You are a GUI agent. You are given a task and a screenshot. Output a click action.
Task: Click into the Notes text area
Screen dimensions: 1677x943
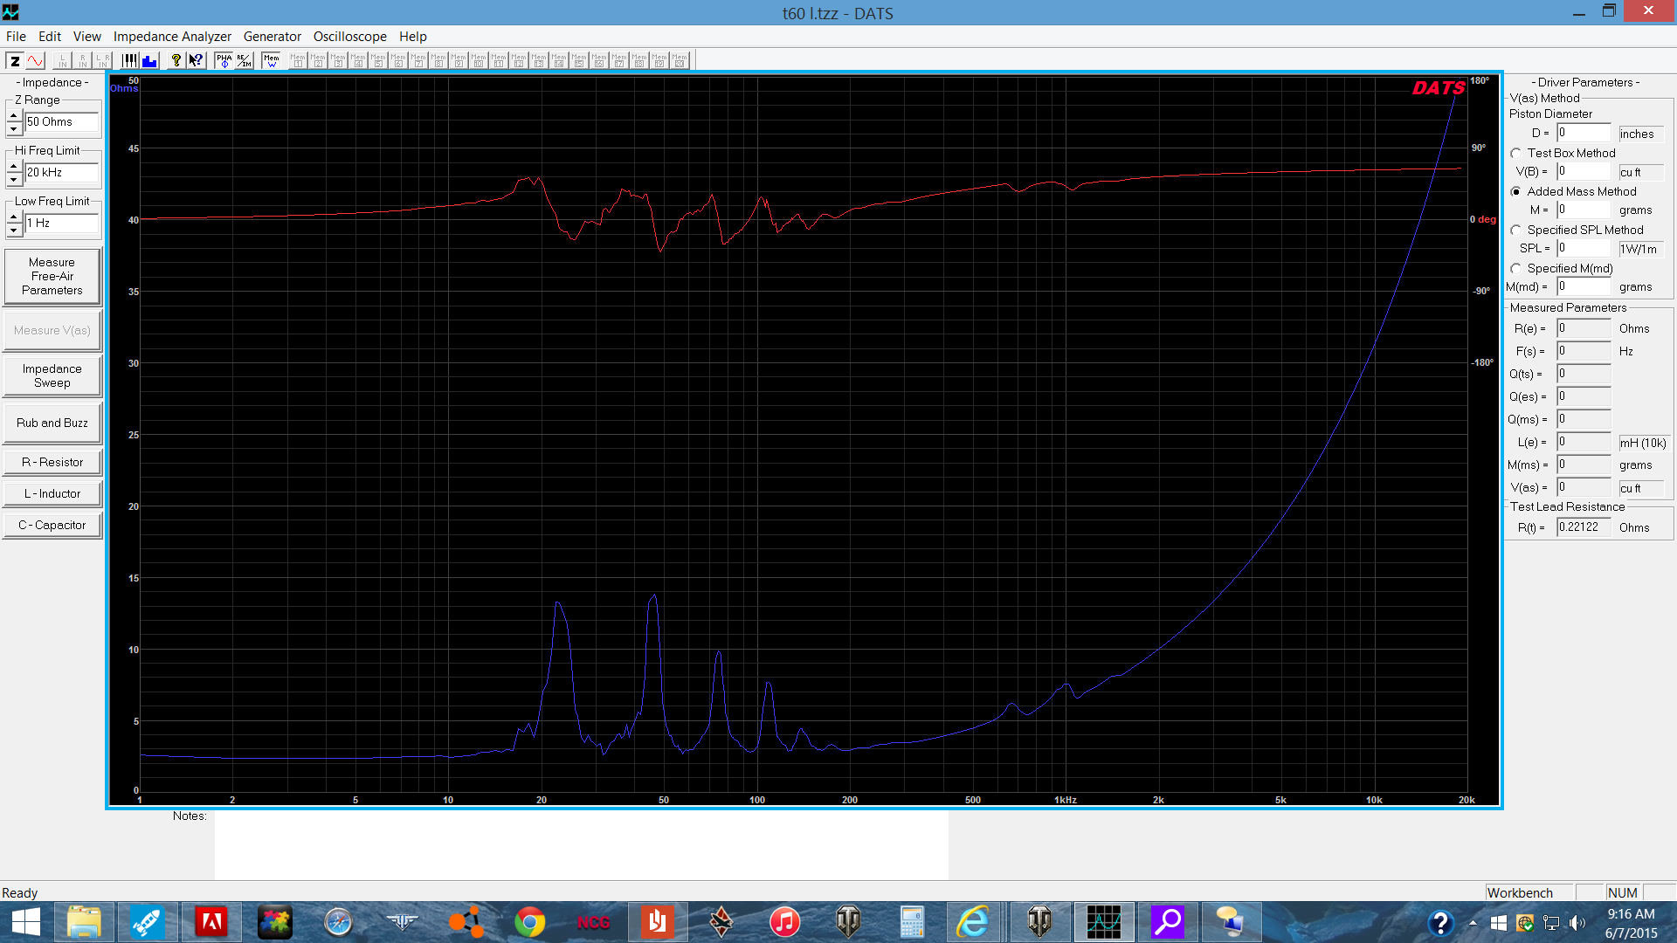pos(581,844)
